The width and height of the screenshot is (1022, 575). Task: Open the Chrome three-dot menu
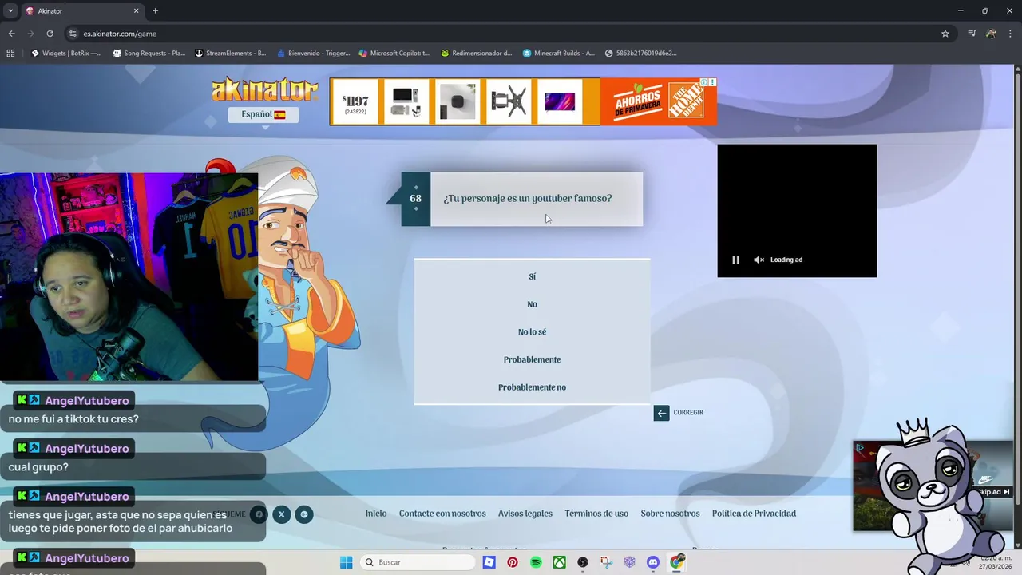tap(1009, 34)
